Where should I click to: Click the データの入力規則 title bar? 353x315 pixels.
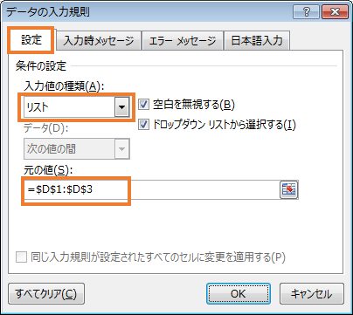pos(146,12)
